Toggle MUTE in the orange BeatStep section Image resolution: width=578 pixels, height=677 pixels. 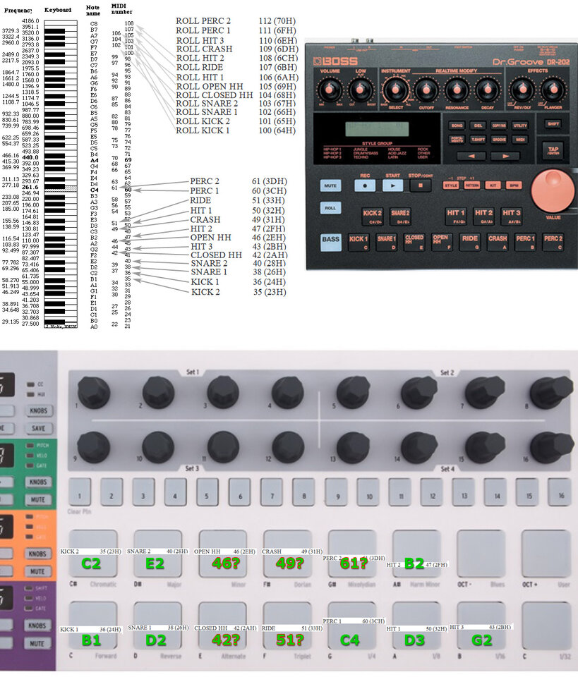coord(38,571)
